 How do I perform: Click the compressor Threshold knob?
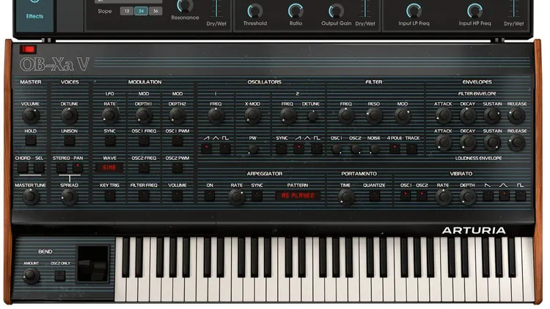coord(255,11)
